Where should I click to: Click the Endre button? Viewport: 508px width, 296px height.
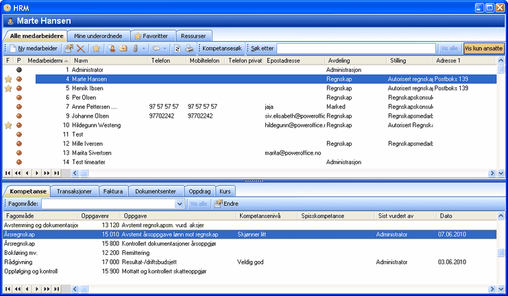click(226, 204)
